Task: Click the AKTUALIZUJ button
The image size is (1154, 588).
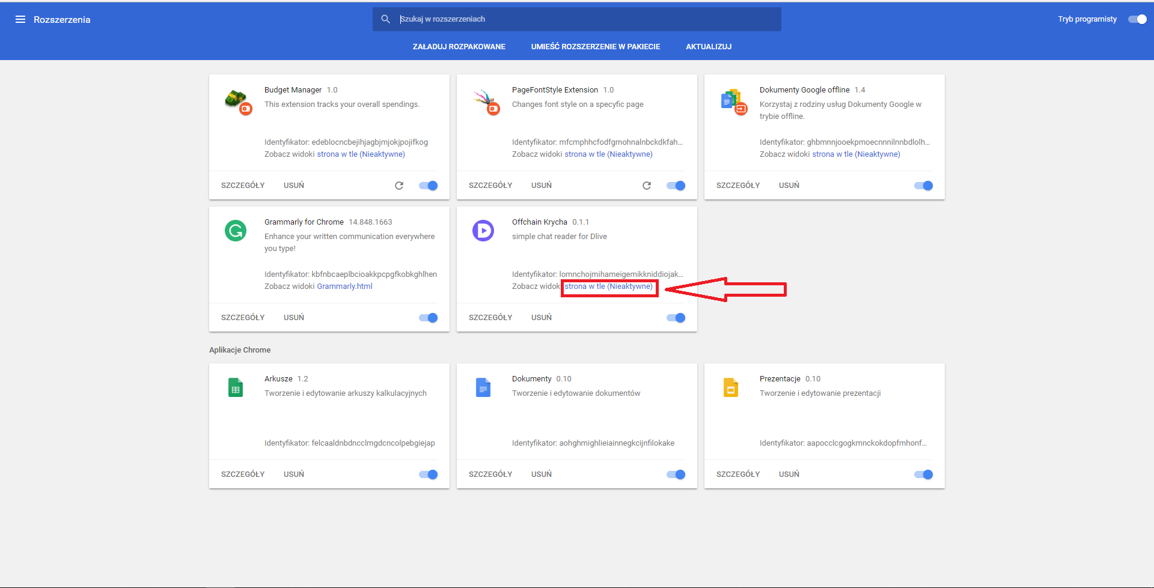Action: click(709, 47)
